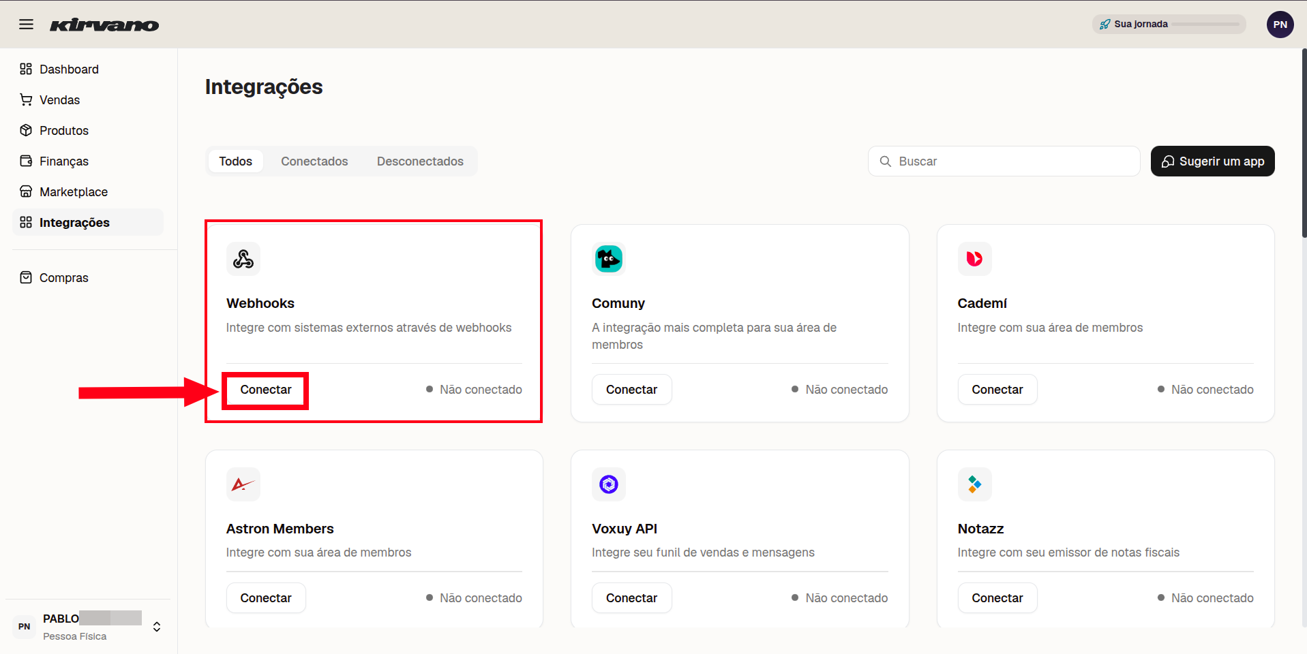
Task: Click the Comuny card title
Action: point(618,303)
